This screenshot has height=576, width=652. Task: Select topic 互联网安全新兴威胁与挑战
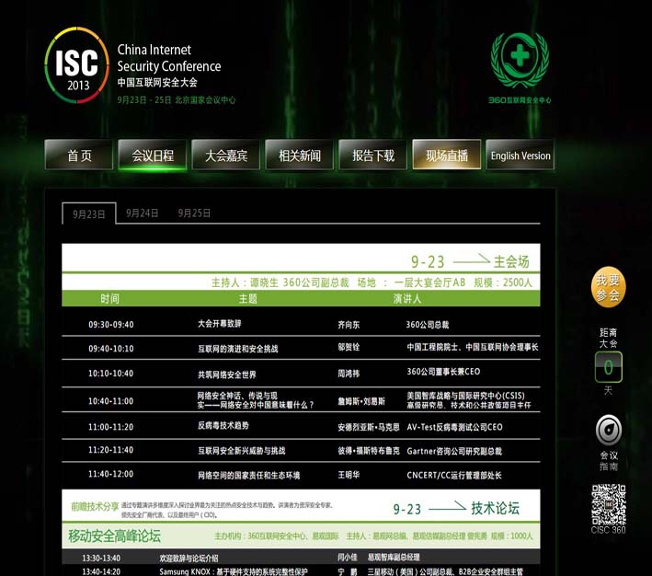pos(242,451)
